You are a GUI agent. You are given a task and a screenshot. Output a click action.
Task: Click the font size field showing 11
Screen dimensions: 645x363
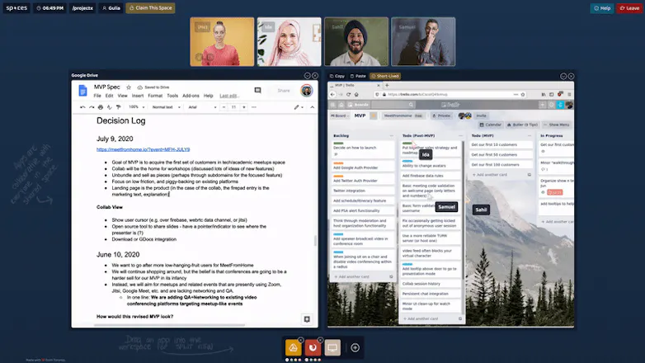pos(233,107)
